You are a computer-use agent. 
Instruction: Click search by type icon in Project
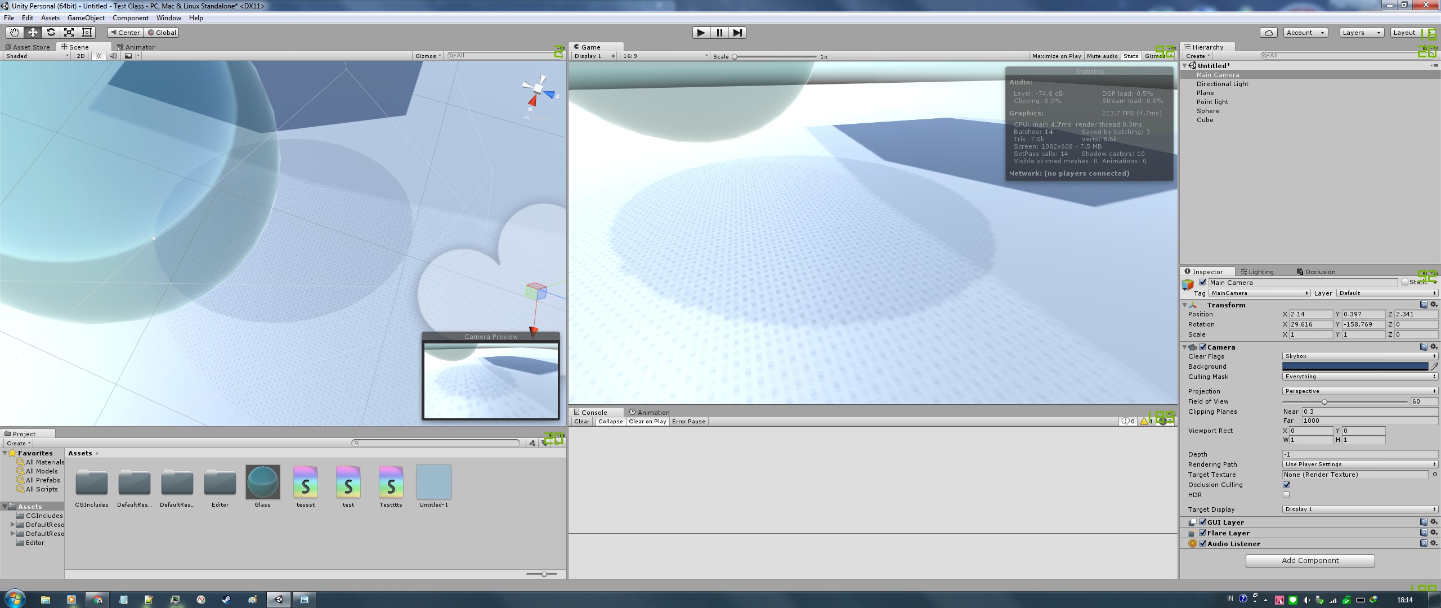[x=532, y=443]
